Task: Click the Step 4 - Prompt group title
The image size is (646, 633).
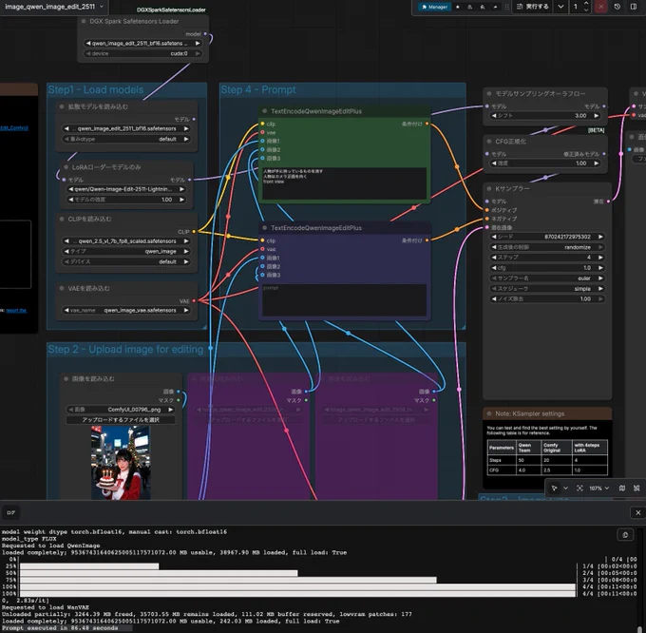Action: 258,90
